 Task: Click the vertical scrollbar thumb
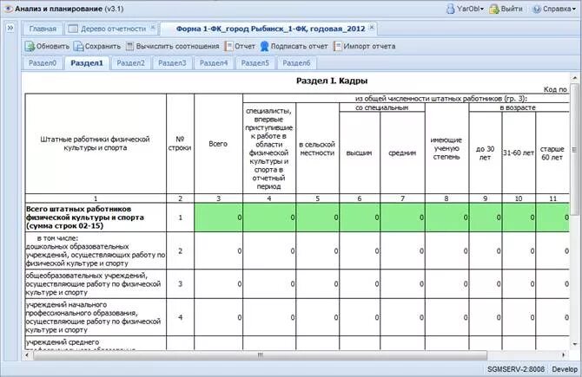coord(574,149)
